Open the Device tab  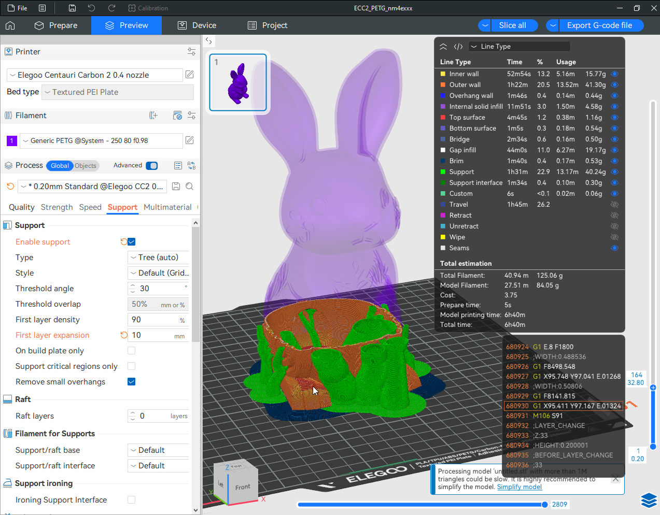[197, 25]
